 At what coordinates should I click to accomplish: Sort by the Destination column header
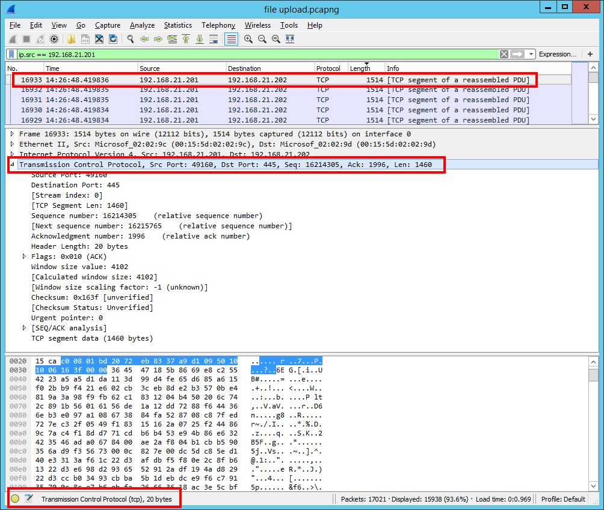(270, 68)
